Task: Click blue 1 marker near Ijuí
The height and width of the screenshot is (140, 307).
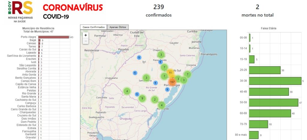Action: tap(139, 57)
